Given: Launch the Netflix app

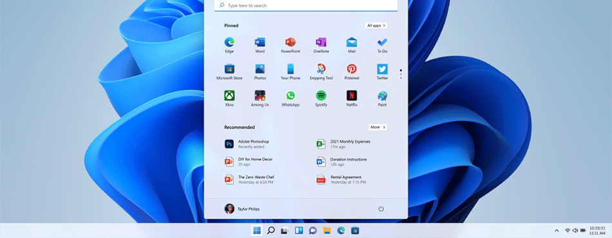Looking at the screenshot, I should pyautogui.click(x=352, y=98).
